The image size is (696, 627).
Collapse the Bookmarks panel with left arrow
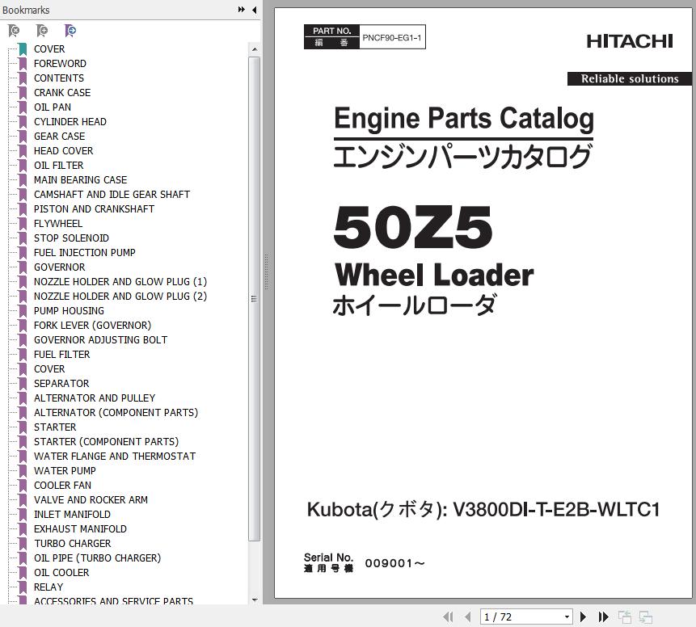tap(255, 10)
